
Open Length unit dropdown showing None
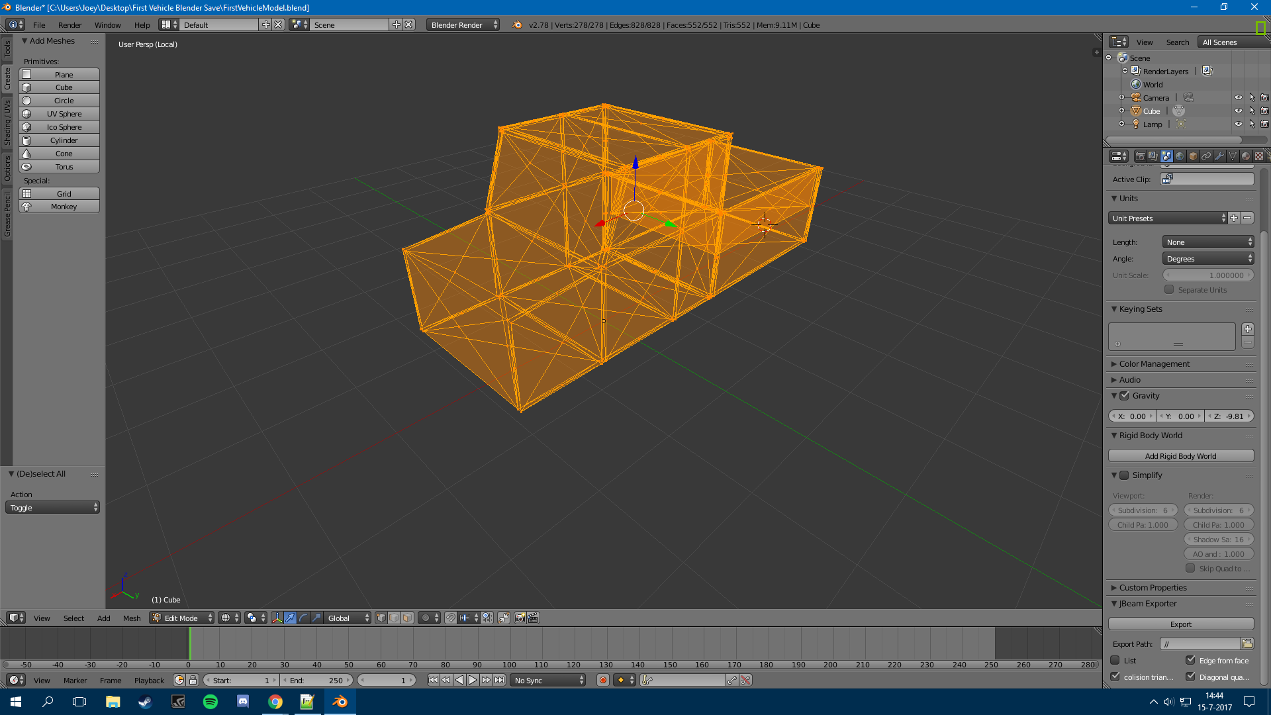[1208, 242]
